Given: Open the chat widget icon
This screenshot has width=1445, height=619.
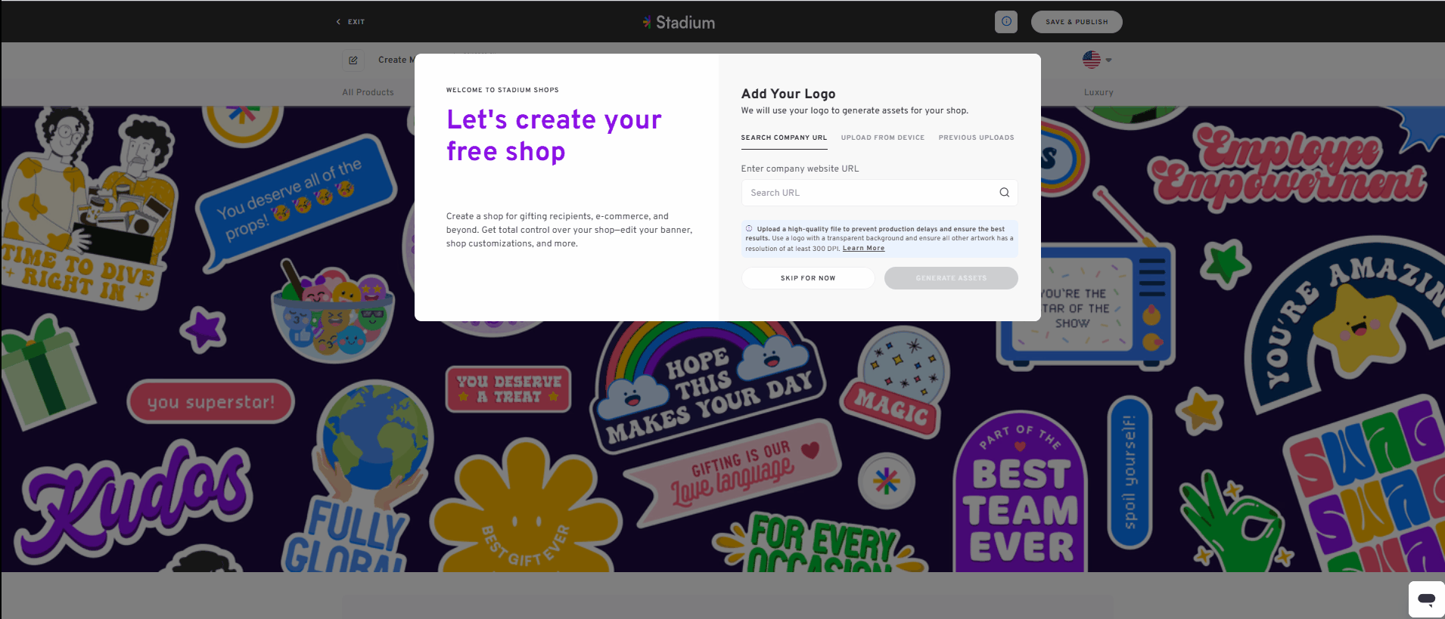Looking at the screenshot, I should click(x=1427, y=600).
